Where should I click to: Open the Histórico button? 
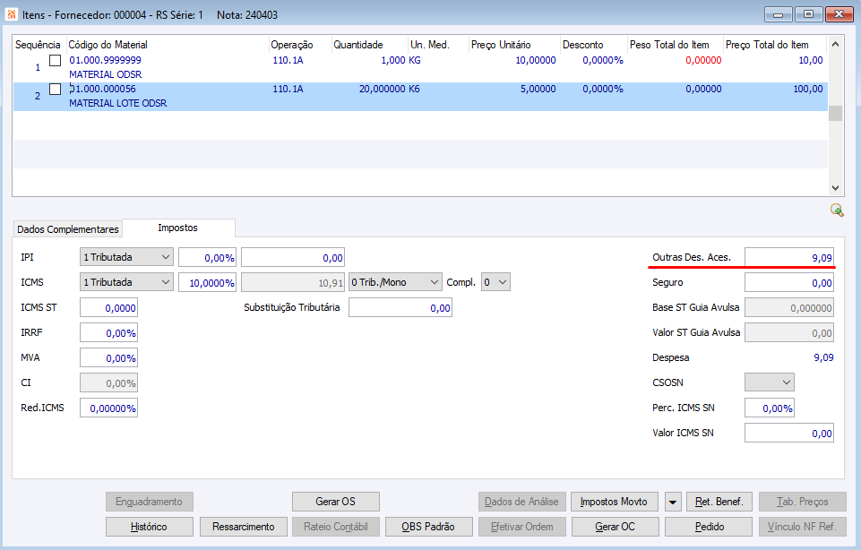point(150,527)
